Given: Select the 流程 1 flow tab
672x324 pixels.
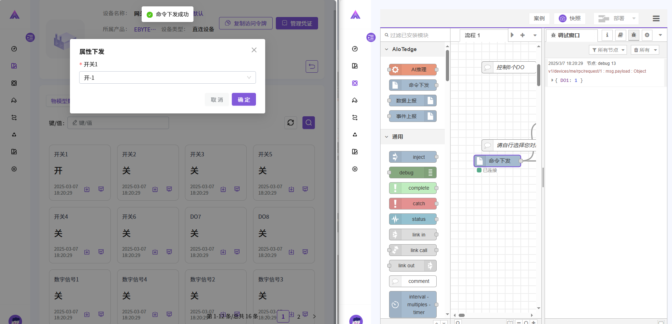Looking at the screenshot, I should click(x=472, y=35).
